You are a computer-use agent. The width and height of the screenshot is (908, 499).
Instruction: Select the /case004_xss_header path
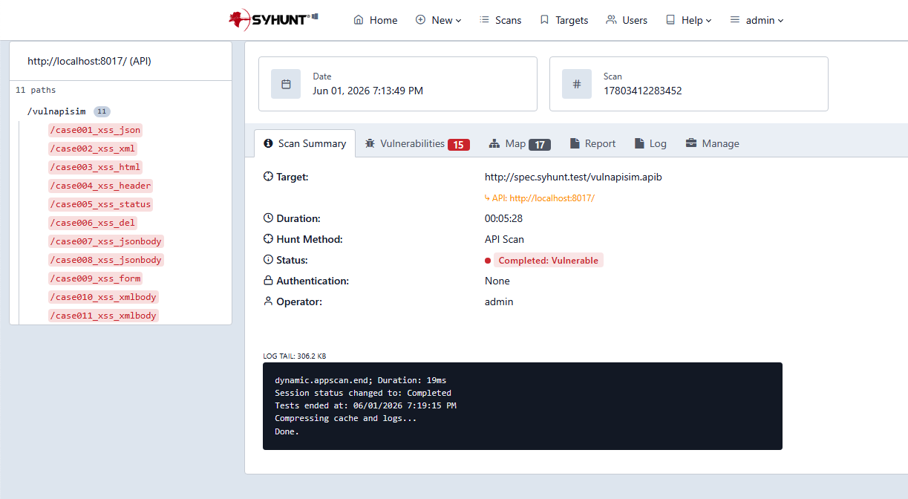pos(100,186)
